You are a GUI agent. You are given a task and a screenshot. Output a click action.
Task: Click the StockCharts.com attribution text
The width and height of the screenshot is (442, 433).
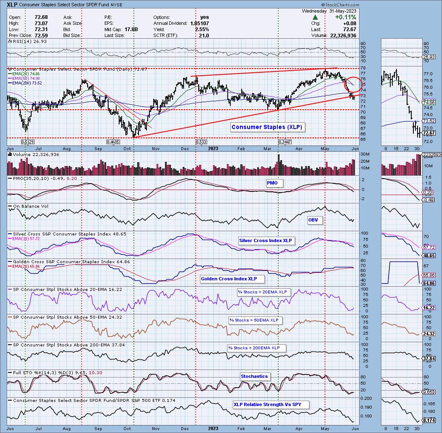tap(340, 5)
